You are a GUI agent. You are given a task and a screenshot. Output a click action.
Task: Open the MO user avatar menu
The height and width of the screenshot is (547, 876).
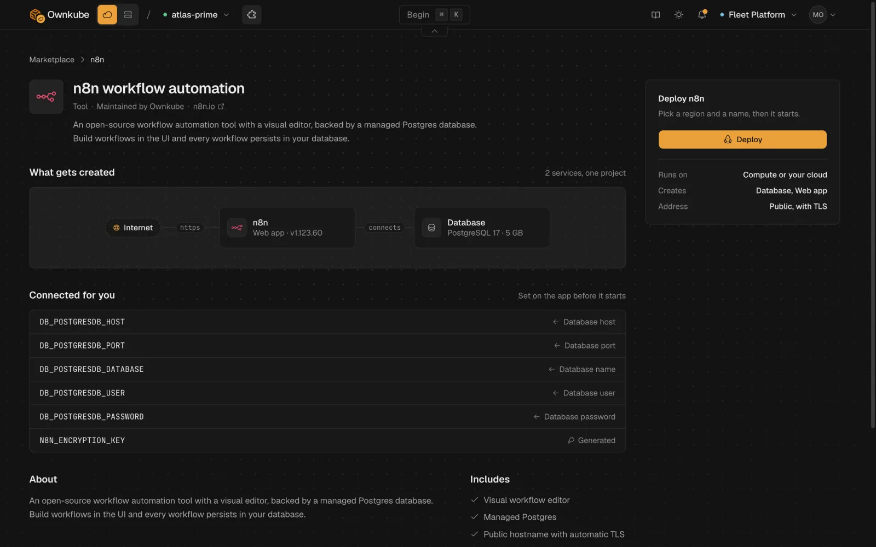click(x=822, y=15)
